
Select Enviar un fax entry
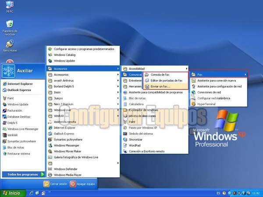166,86
